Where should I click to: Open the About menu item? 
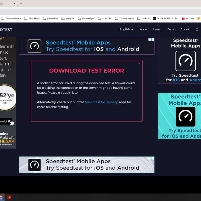tap(185, 29)
